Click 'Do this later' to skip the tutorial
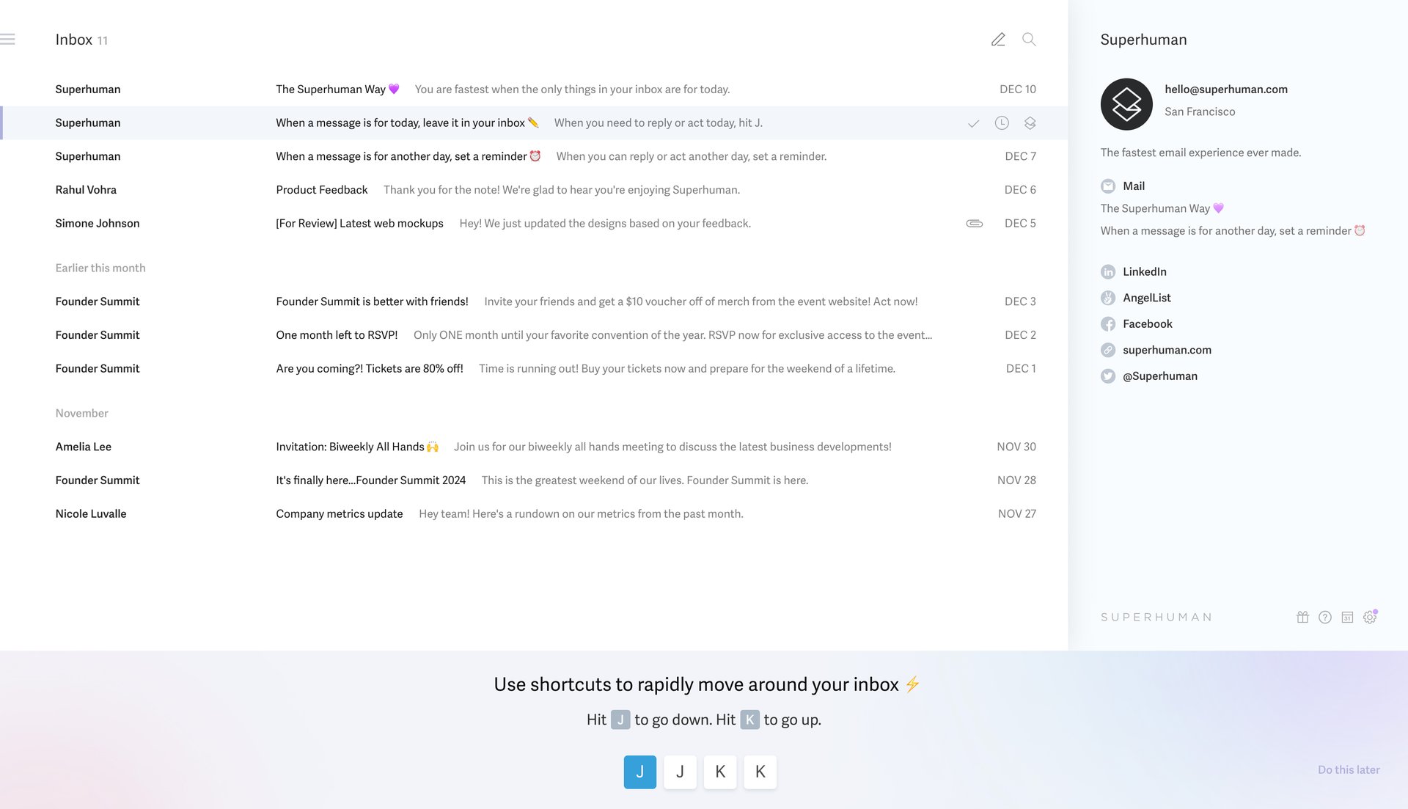 (1348, 769)
